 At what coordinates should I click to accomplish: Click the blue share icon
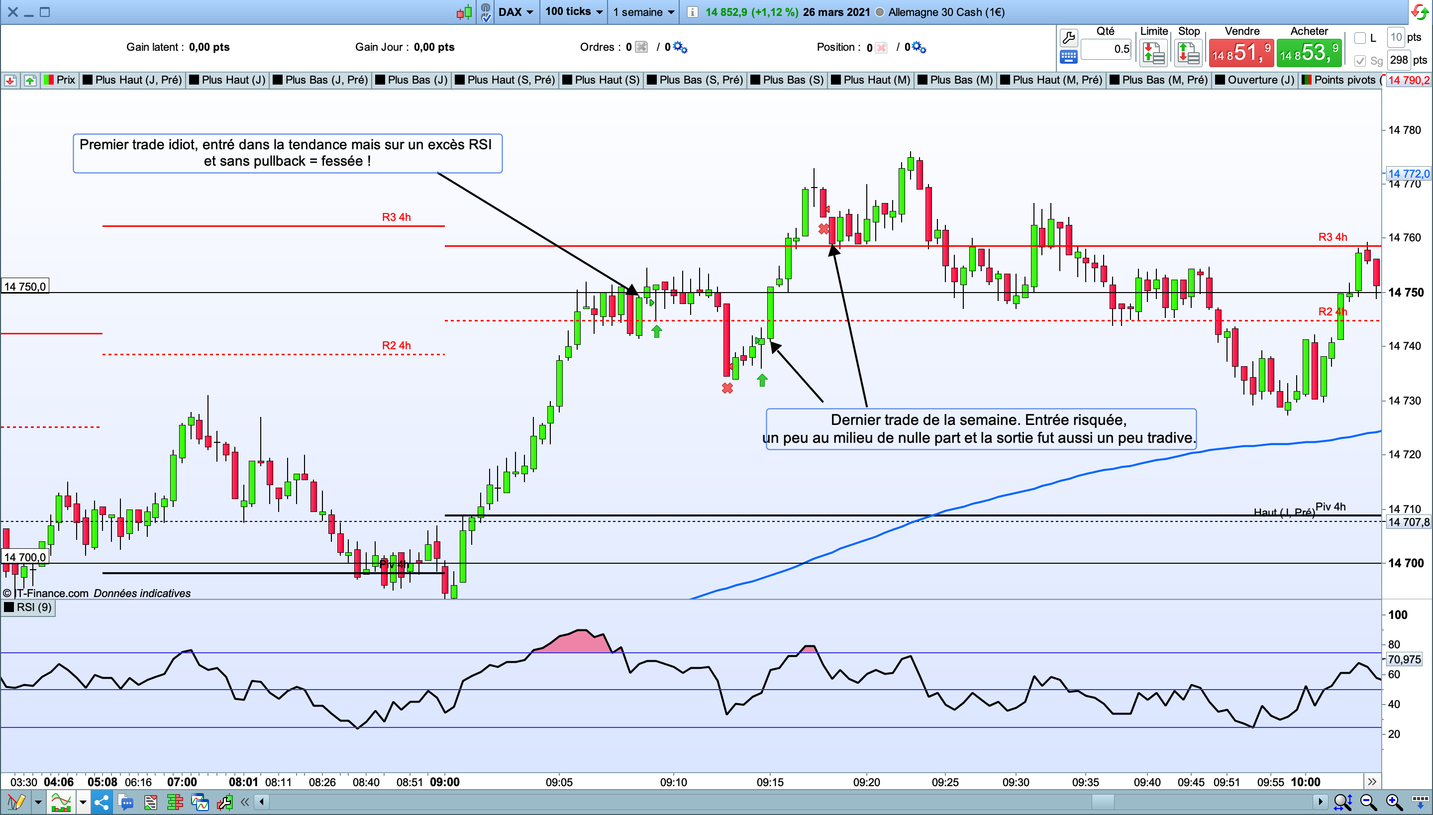pos(102,802)
